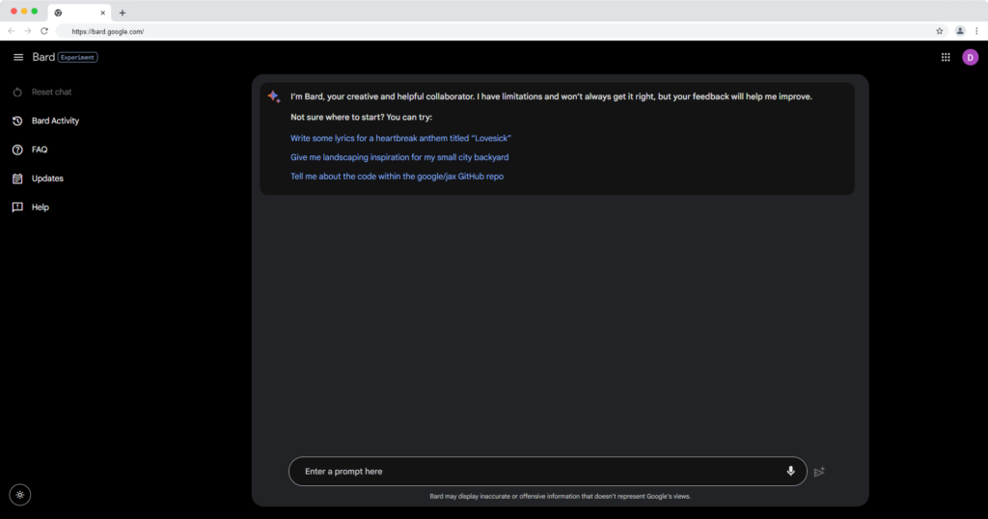Click the Updates calendar icon

17,178
